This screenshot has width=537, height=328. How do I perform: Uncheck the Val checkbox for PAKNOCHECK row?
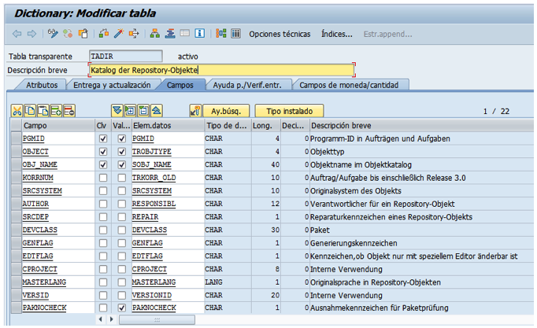(x=121, y=308)
